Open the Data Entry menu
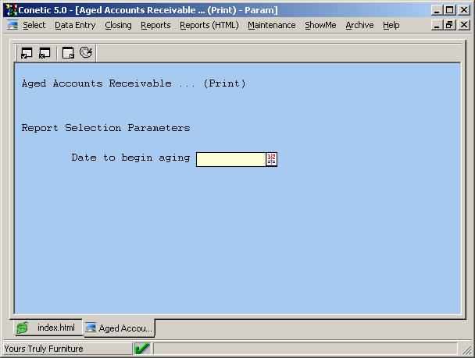The width and height of the screenshot is (475, 358). 75,25
